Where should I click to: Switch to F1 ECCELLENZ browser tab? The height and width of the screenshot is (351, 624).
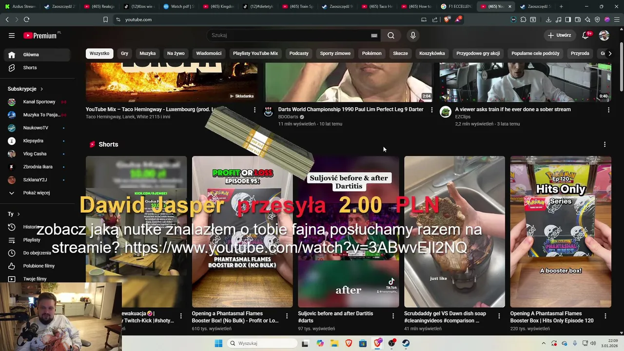(x=456, y=6)
